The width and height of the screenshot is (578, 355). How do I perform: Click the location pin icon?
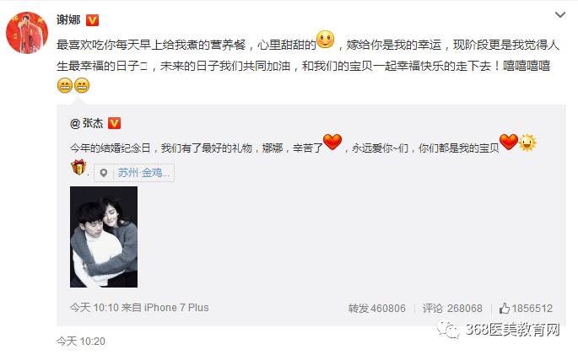coord(104,173)
